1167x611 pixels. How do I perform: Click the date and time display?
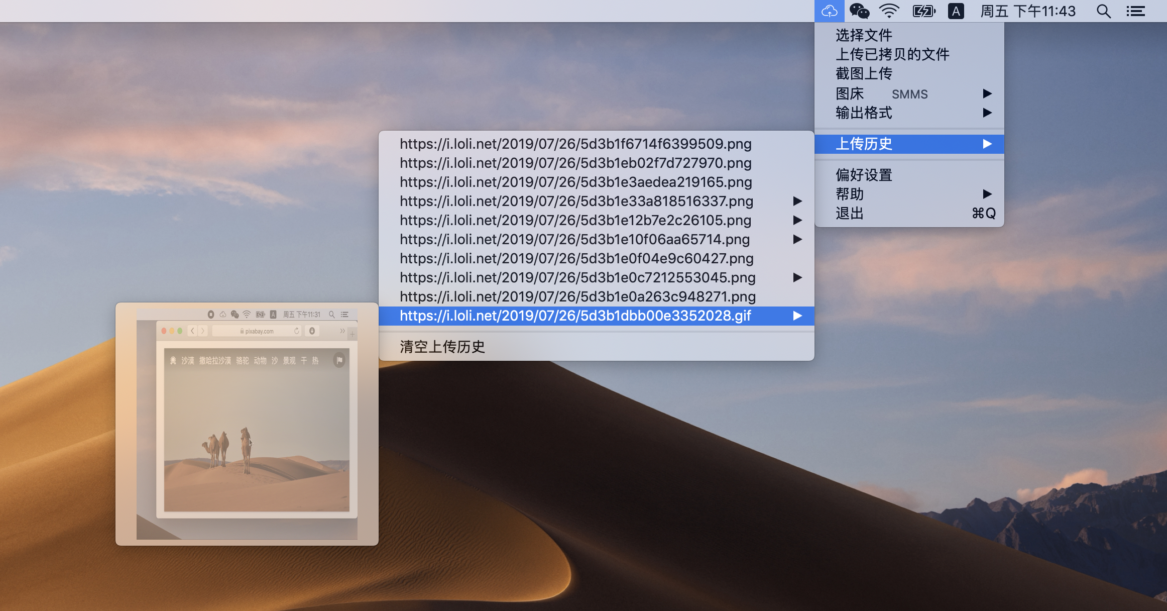1028,11
